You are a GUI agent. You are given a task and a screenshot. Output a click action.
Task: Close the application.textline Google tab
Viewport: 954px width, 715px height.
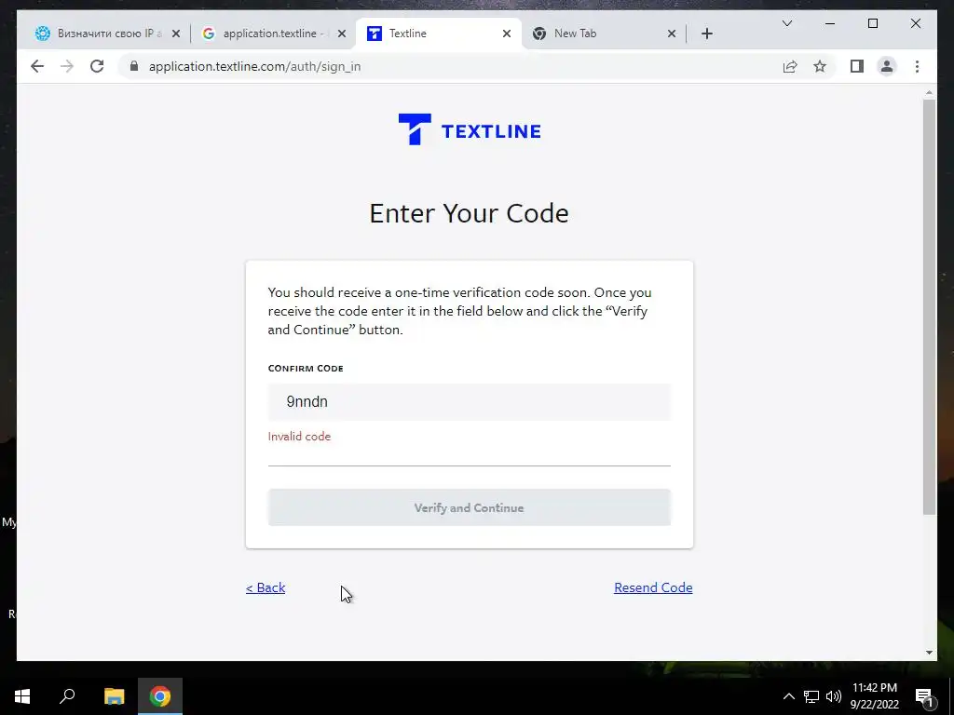coord(342,34)
